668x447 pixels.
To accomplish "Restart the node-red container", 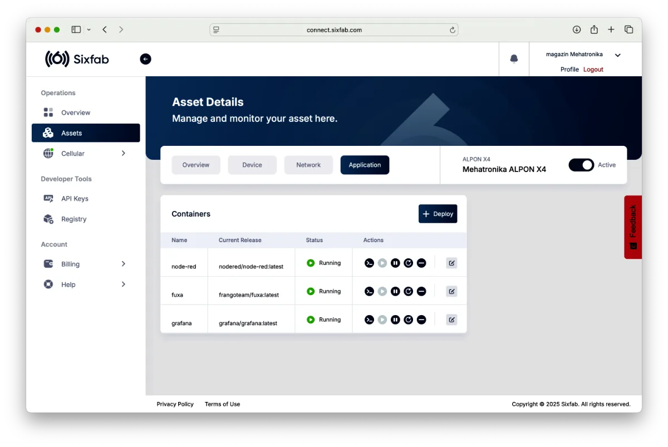I will point(408,263).
